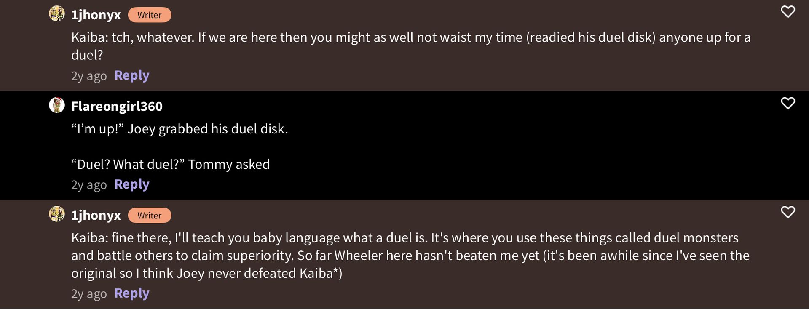This screenshot has width=809, height=309.
Task: Like the 'tch, whatever' Kaiba comment
Action: point(788,12)
